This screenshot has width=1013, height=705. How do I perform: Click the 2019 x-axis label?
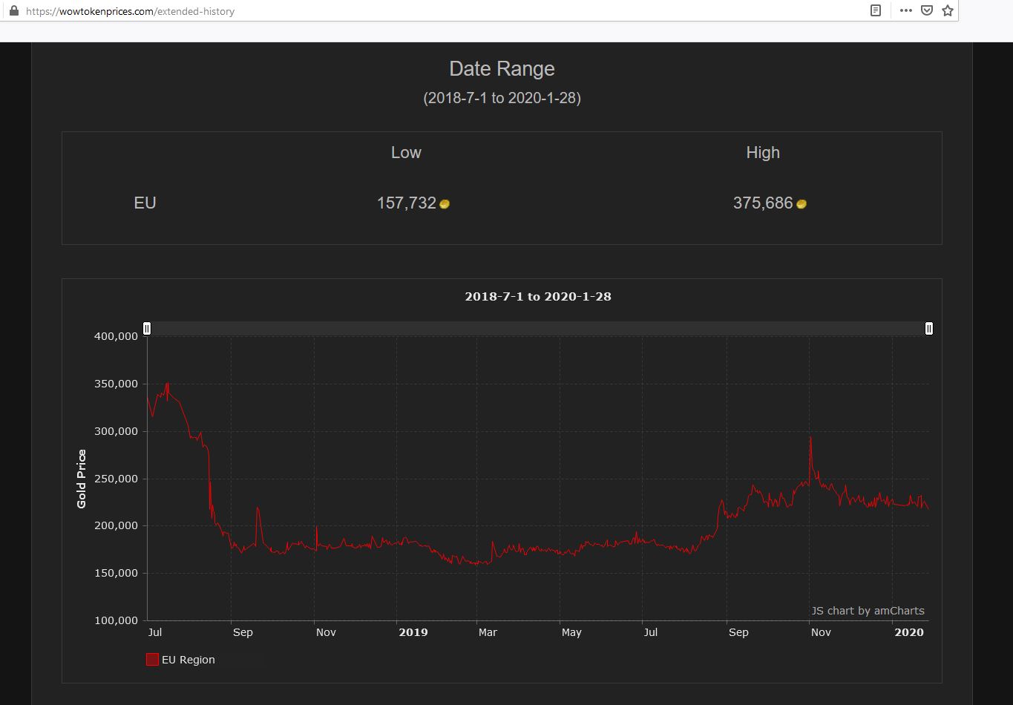pos(413,632)
